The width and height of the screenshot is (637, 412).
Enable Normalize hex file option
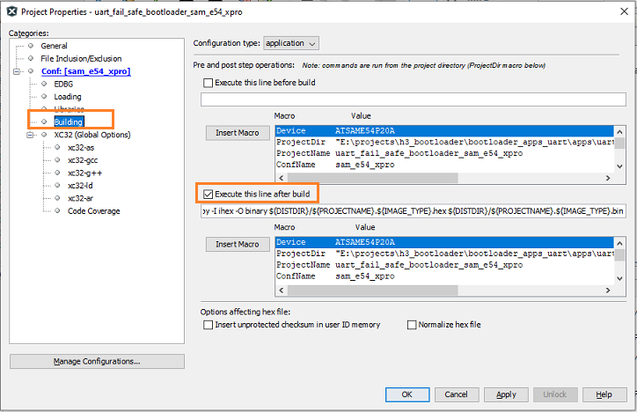point(412,325)
